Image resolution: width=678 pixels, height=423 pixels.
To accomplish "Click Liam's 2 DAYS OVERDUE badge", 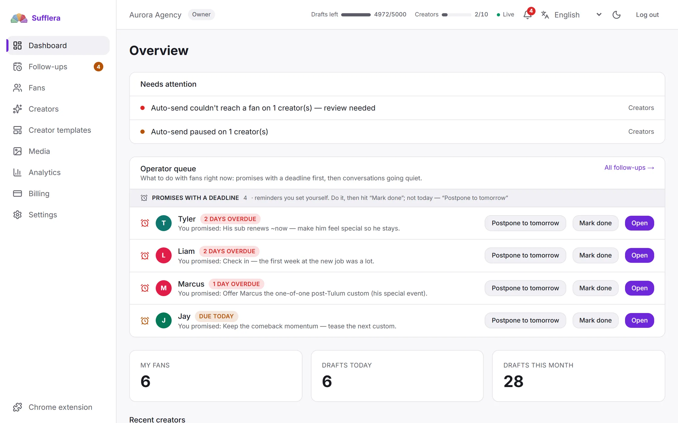I will (229, 251).
